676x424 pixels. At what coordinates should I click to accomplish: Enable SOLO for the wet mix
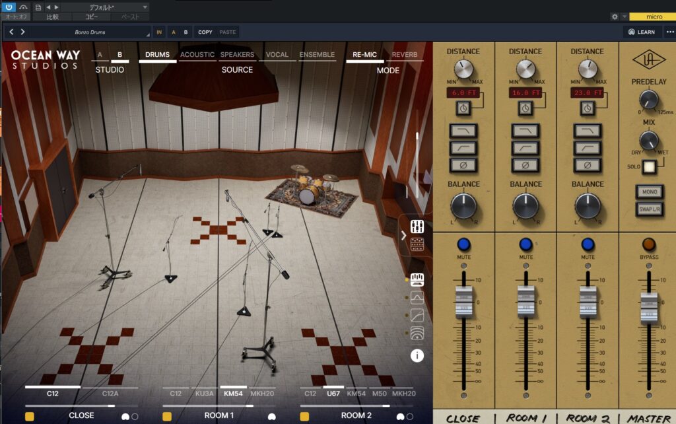pos(649,166)
